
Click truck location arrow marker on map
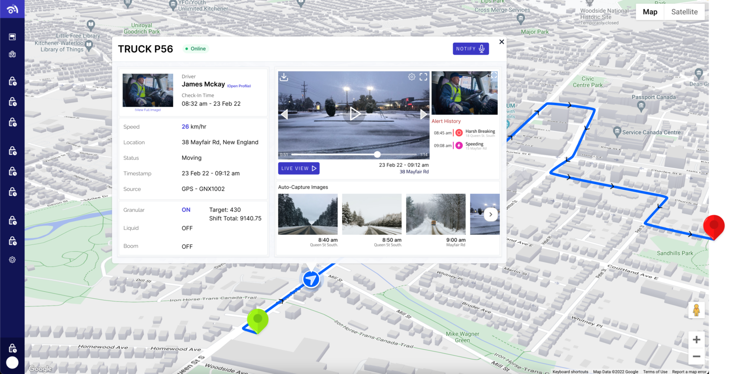(311, 279)
